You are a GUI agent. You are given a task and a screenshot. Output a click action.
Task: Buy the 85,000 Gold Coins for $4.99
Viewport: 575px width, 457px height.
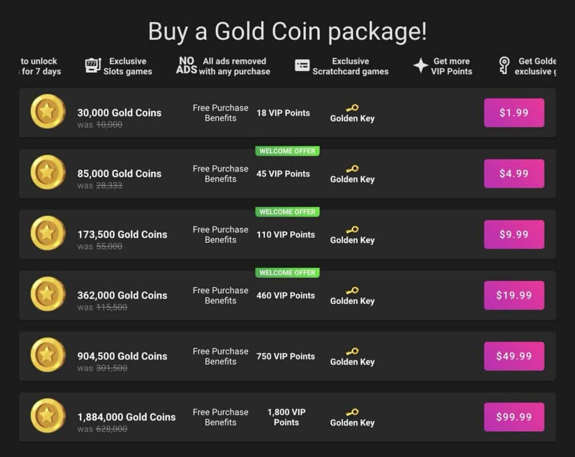514,174
